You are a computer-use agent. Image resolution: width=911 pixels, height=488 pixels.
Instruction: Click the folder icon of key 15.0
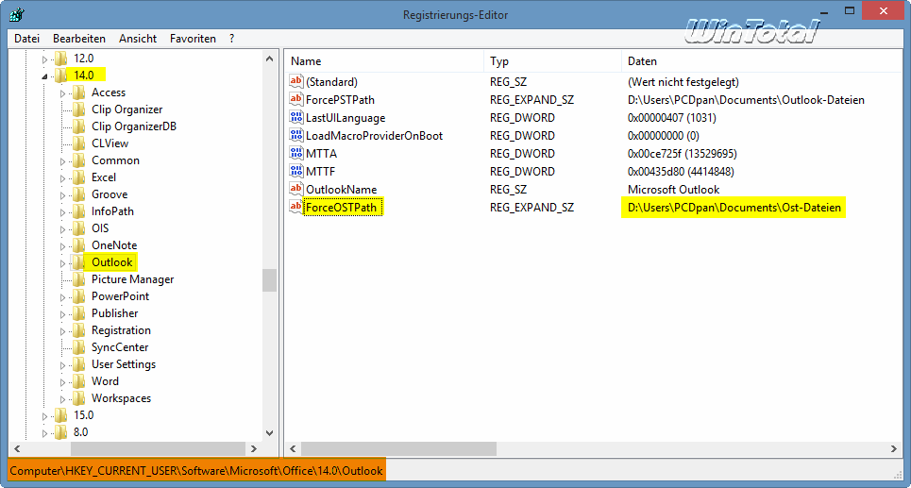click(61, 415)
